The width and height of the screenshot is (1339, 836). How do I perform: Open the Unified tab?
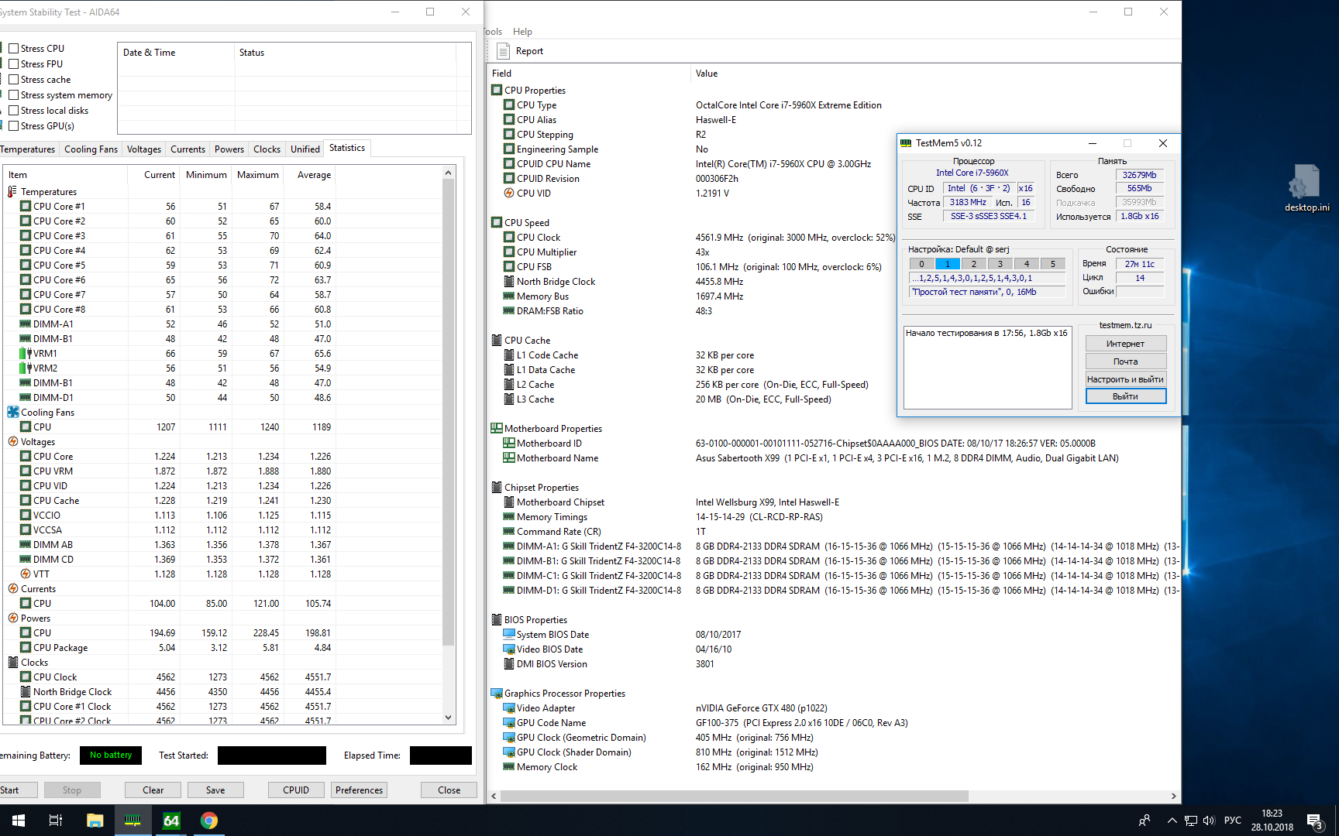[305, 149]
